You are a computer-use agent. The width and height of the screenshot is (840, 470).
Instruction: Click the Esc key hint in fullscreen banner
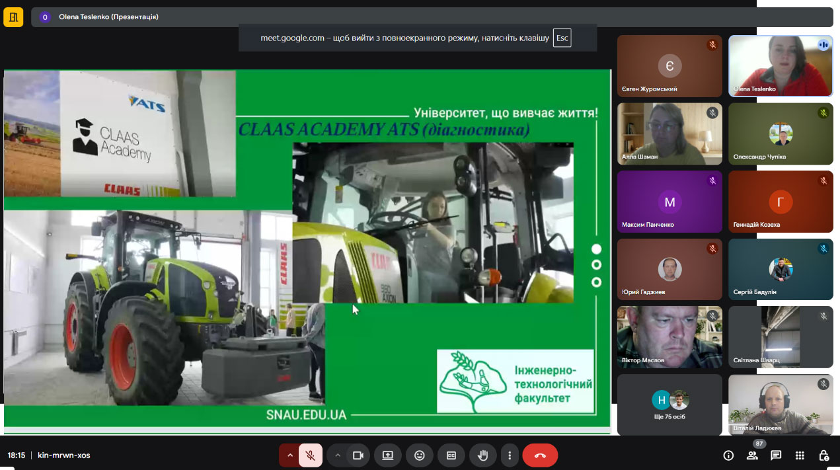tap(562, 38)
